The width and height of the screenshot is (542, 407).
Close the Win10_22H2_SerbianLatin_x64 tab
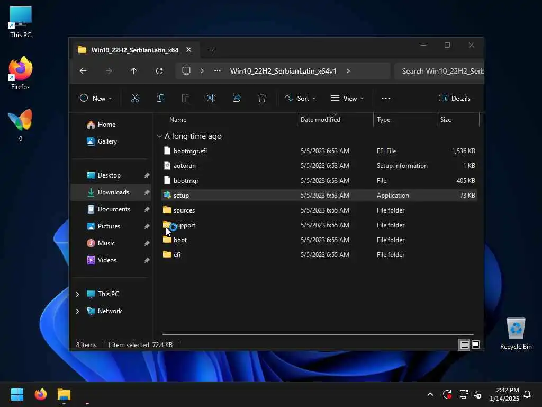(x=189, y=50)
